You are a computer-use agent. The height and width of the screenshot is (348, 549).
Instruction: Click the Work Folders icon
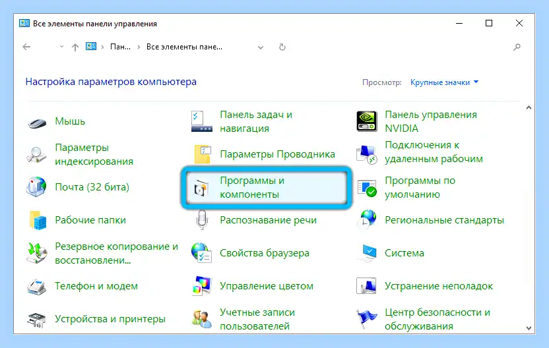(38, 220)
